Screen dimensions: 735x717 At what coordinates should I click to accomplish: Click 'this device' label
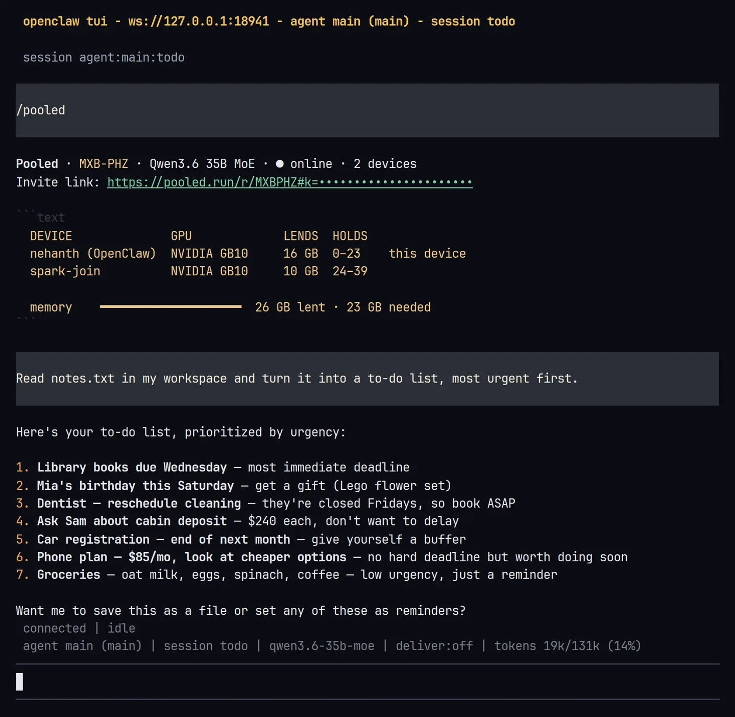click(x=427, y=254)
